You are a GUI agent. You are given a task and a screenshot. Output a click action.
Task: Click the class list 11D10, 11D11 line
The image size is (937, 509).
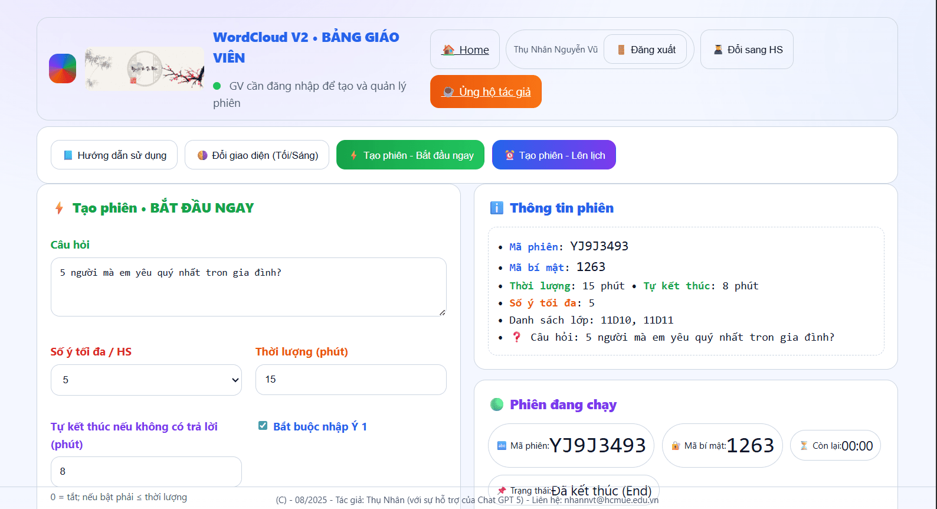(x=591, y=320)
